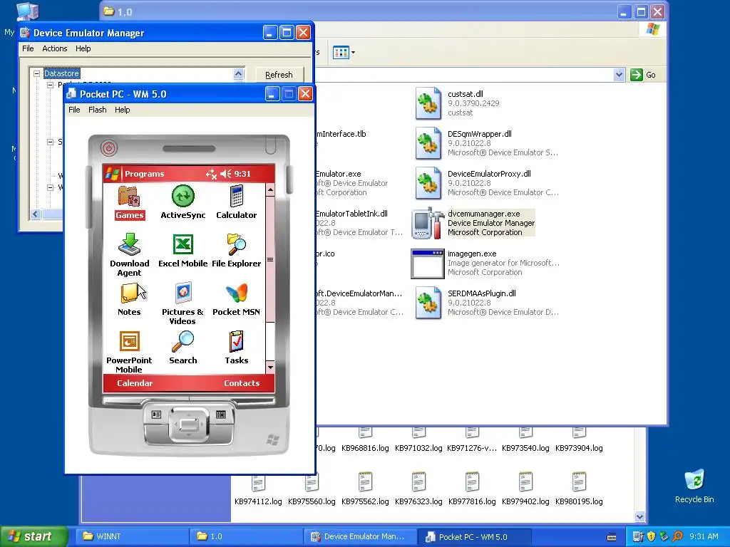Click scroll-up arrow in Device Emulator Manager tree
Screen dimensions: 730x547
pyautogui.click(x=238, y=74)
